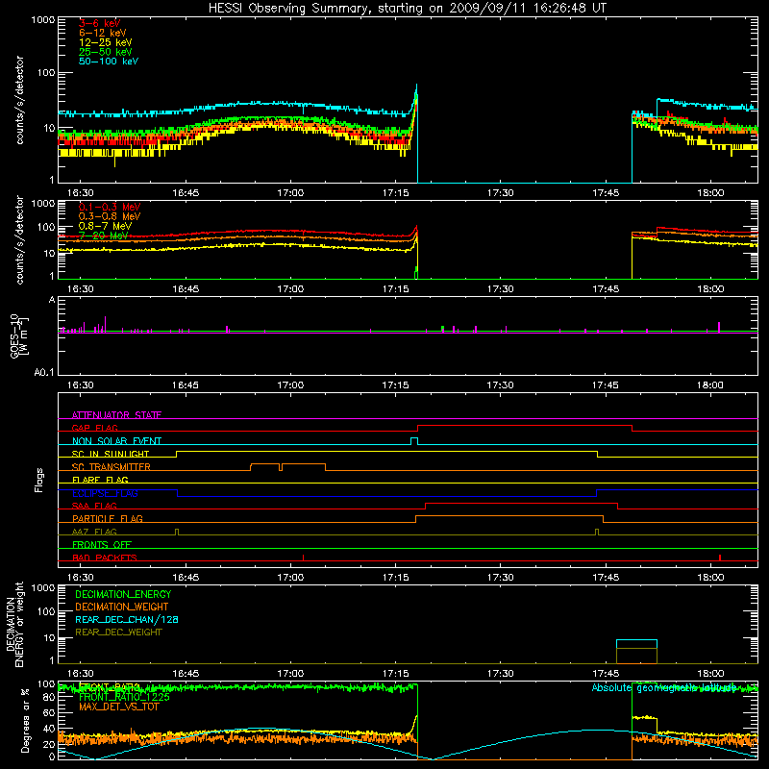Click the yellow '0.8-7 MeV' legend label
769x769 pixels.
[105, 226]
